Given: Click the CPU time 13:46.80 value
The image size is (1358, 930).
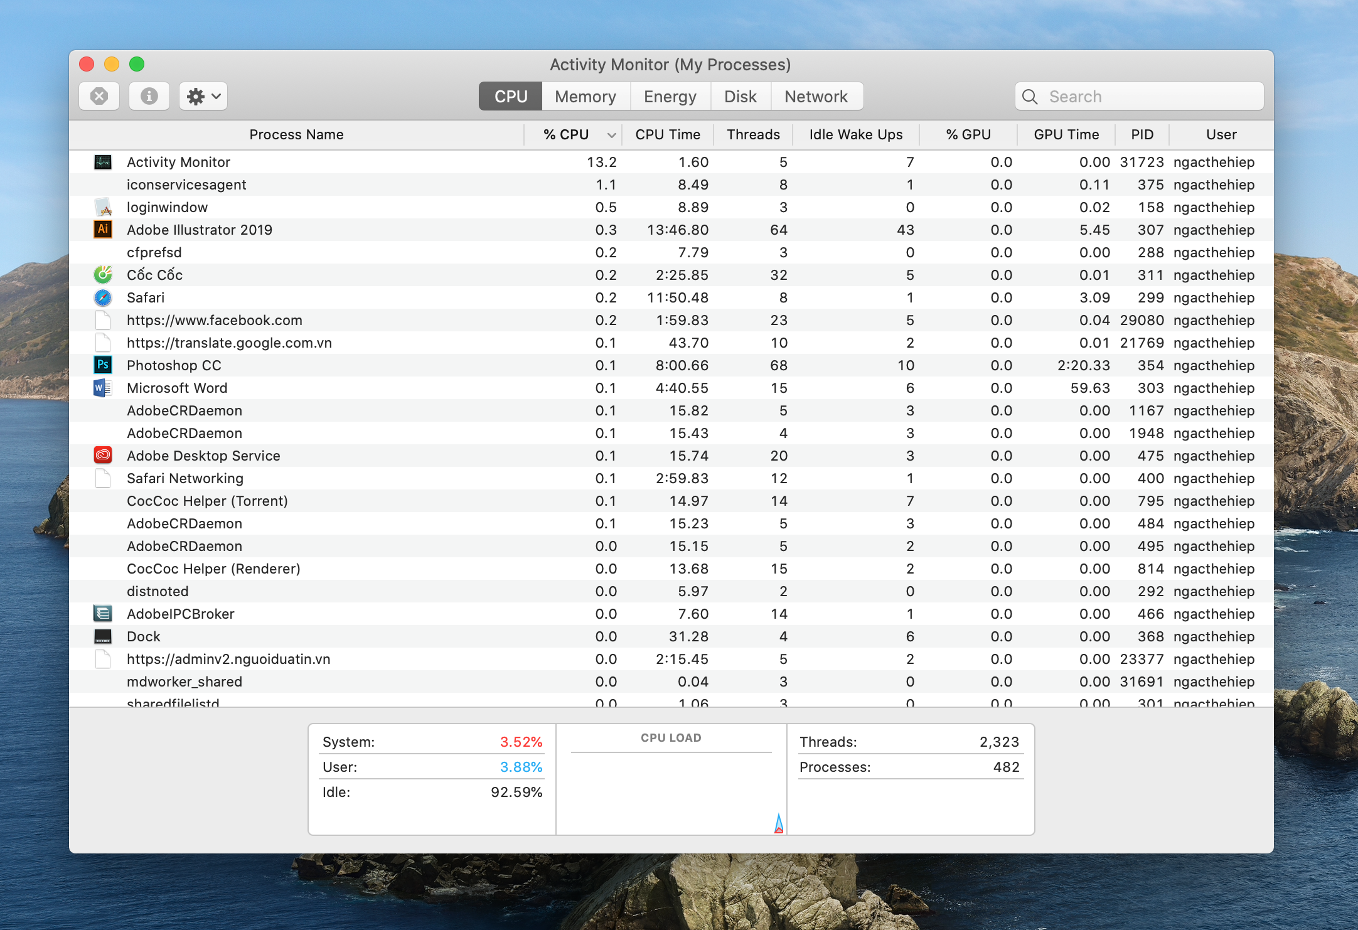Looking at the screenshot, I should (678, 230).
